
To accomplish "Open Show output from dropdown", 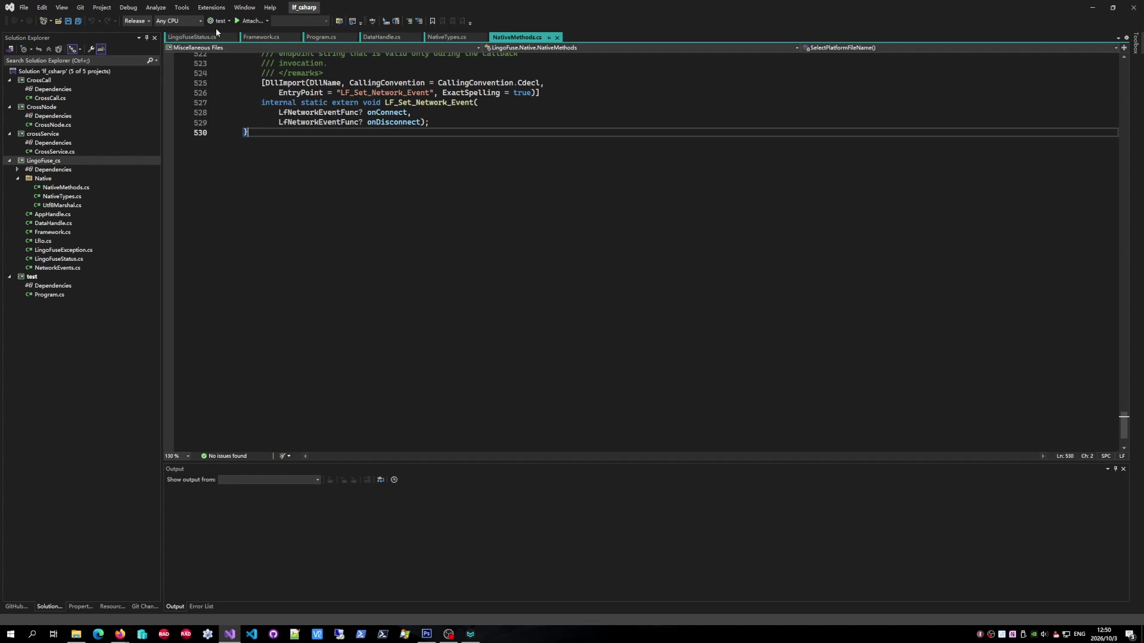I will click(x=269, y=480).
